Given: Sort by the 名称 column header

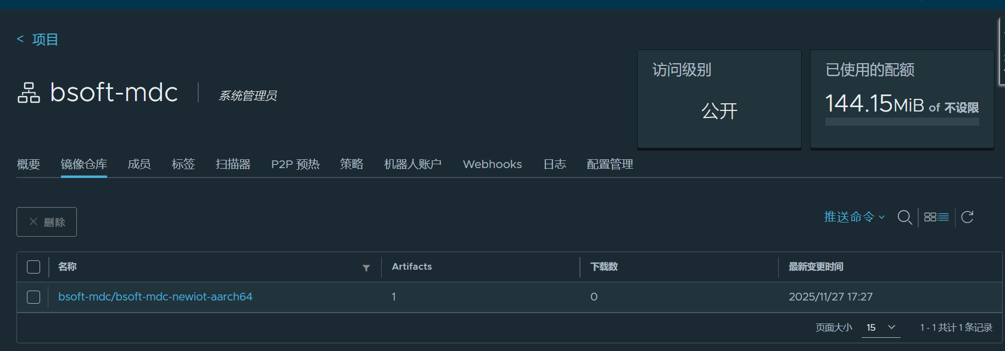Looking at the screenshot, I should coord(68,266).
